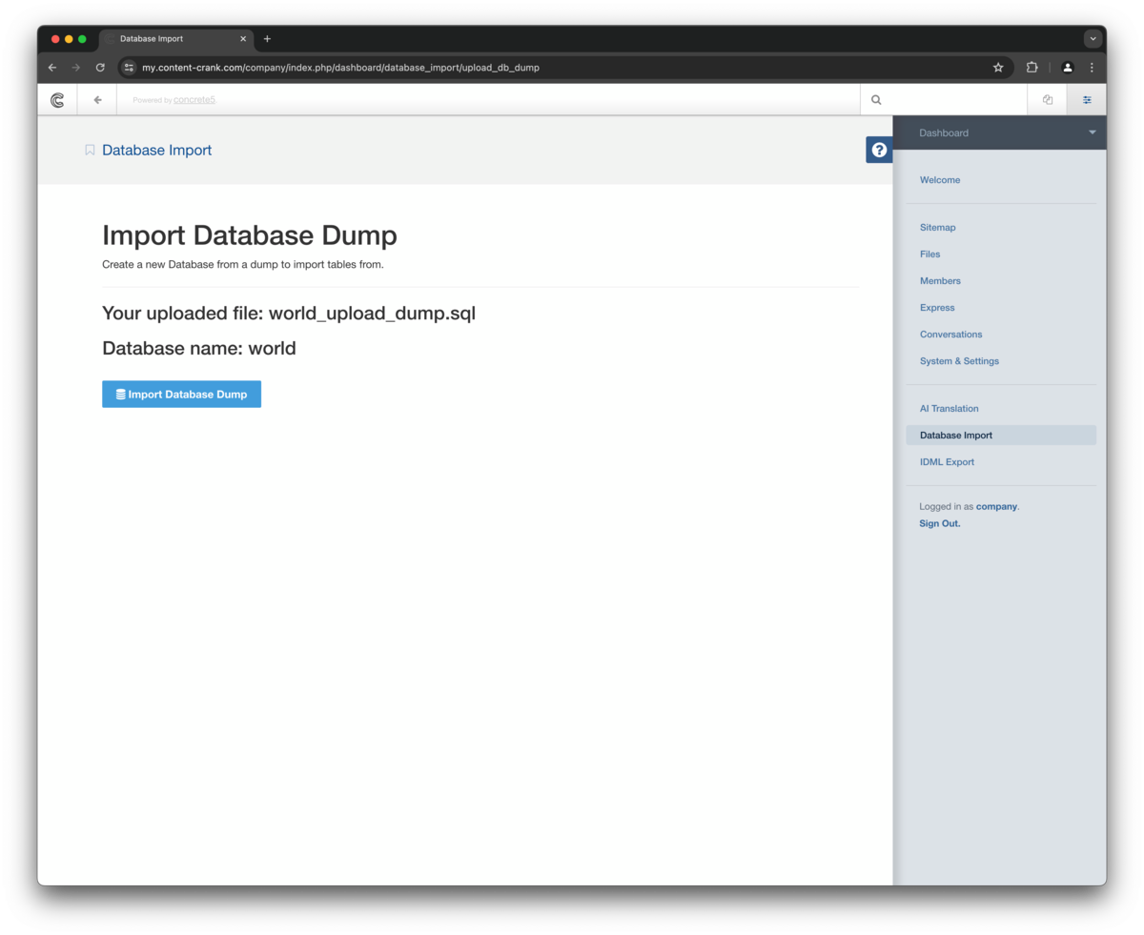
Task: Expand the Dashboard dropdown header
Action: [999, 132]
